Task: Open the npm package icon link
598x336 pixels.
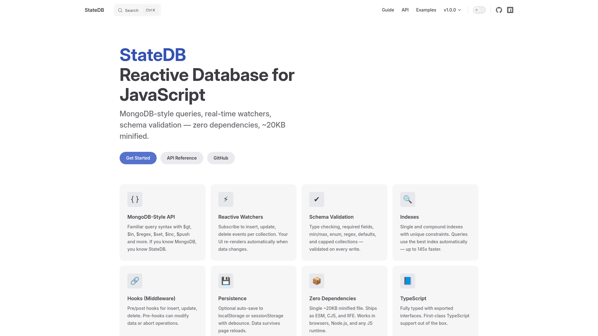Action: (x=510, y=10)
